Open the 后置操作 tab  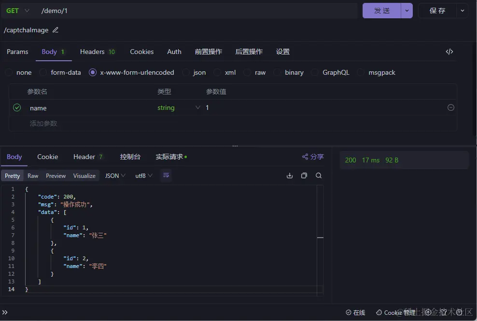(249, 52)
